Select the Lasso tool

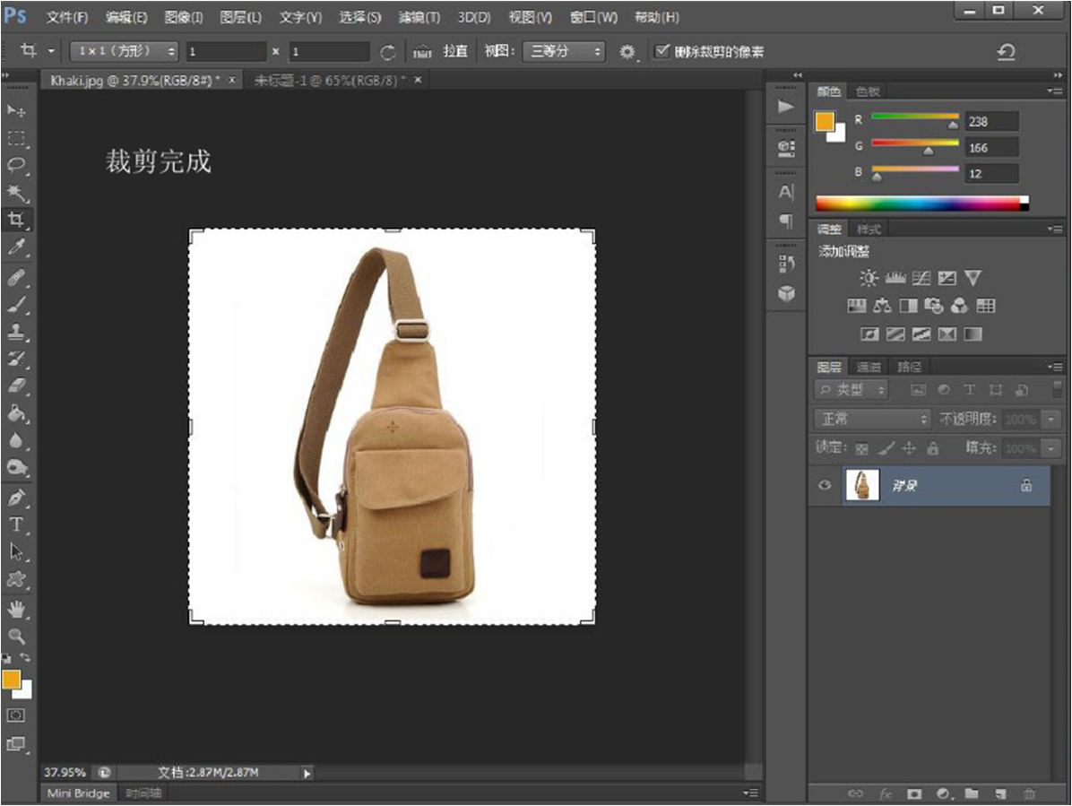point(17,165)
